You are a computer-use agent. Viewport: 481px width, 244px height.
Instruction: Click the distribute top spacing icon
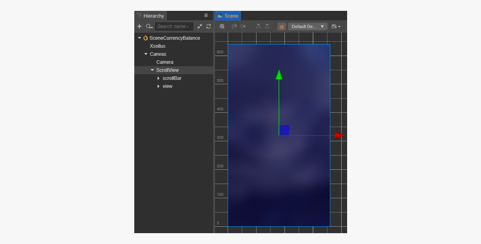[x=258, y=26]
